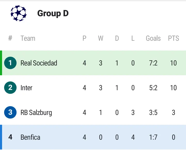The height and width of the screenshot is (150, 186).
Task: Click the D draws column header
Action: (x=117, y=38)
